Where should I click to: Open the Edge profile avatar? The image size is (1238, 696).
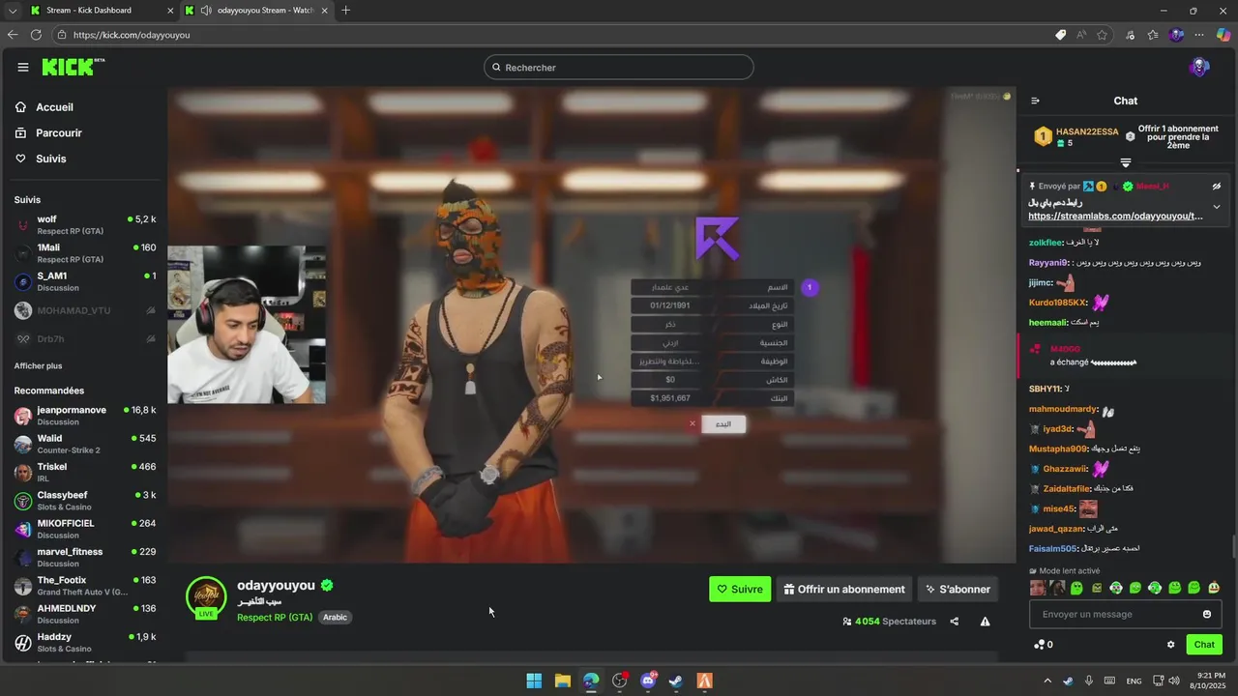(x=1176, y=35)
